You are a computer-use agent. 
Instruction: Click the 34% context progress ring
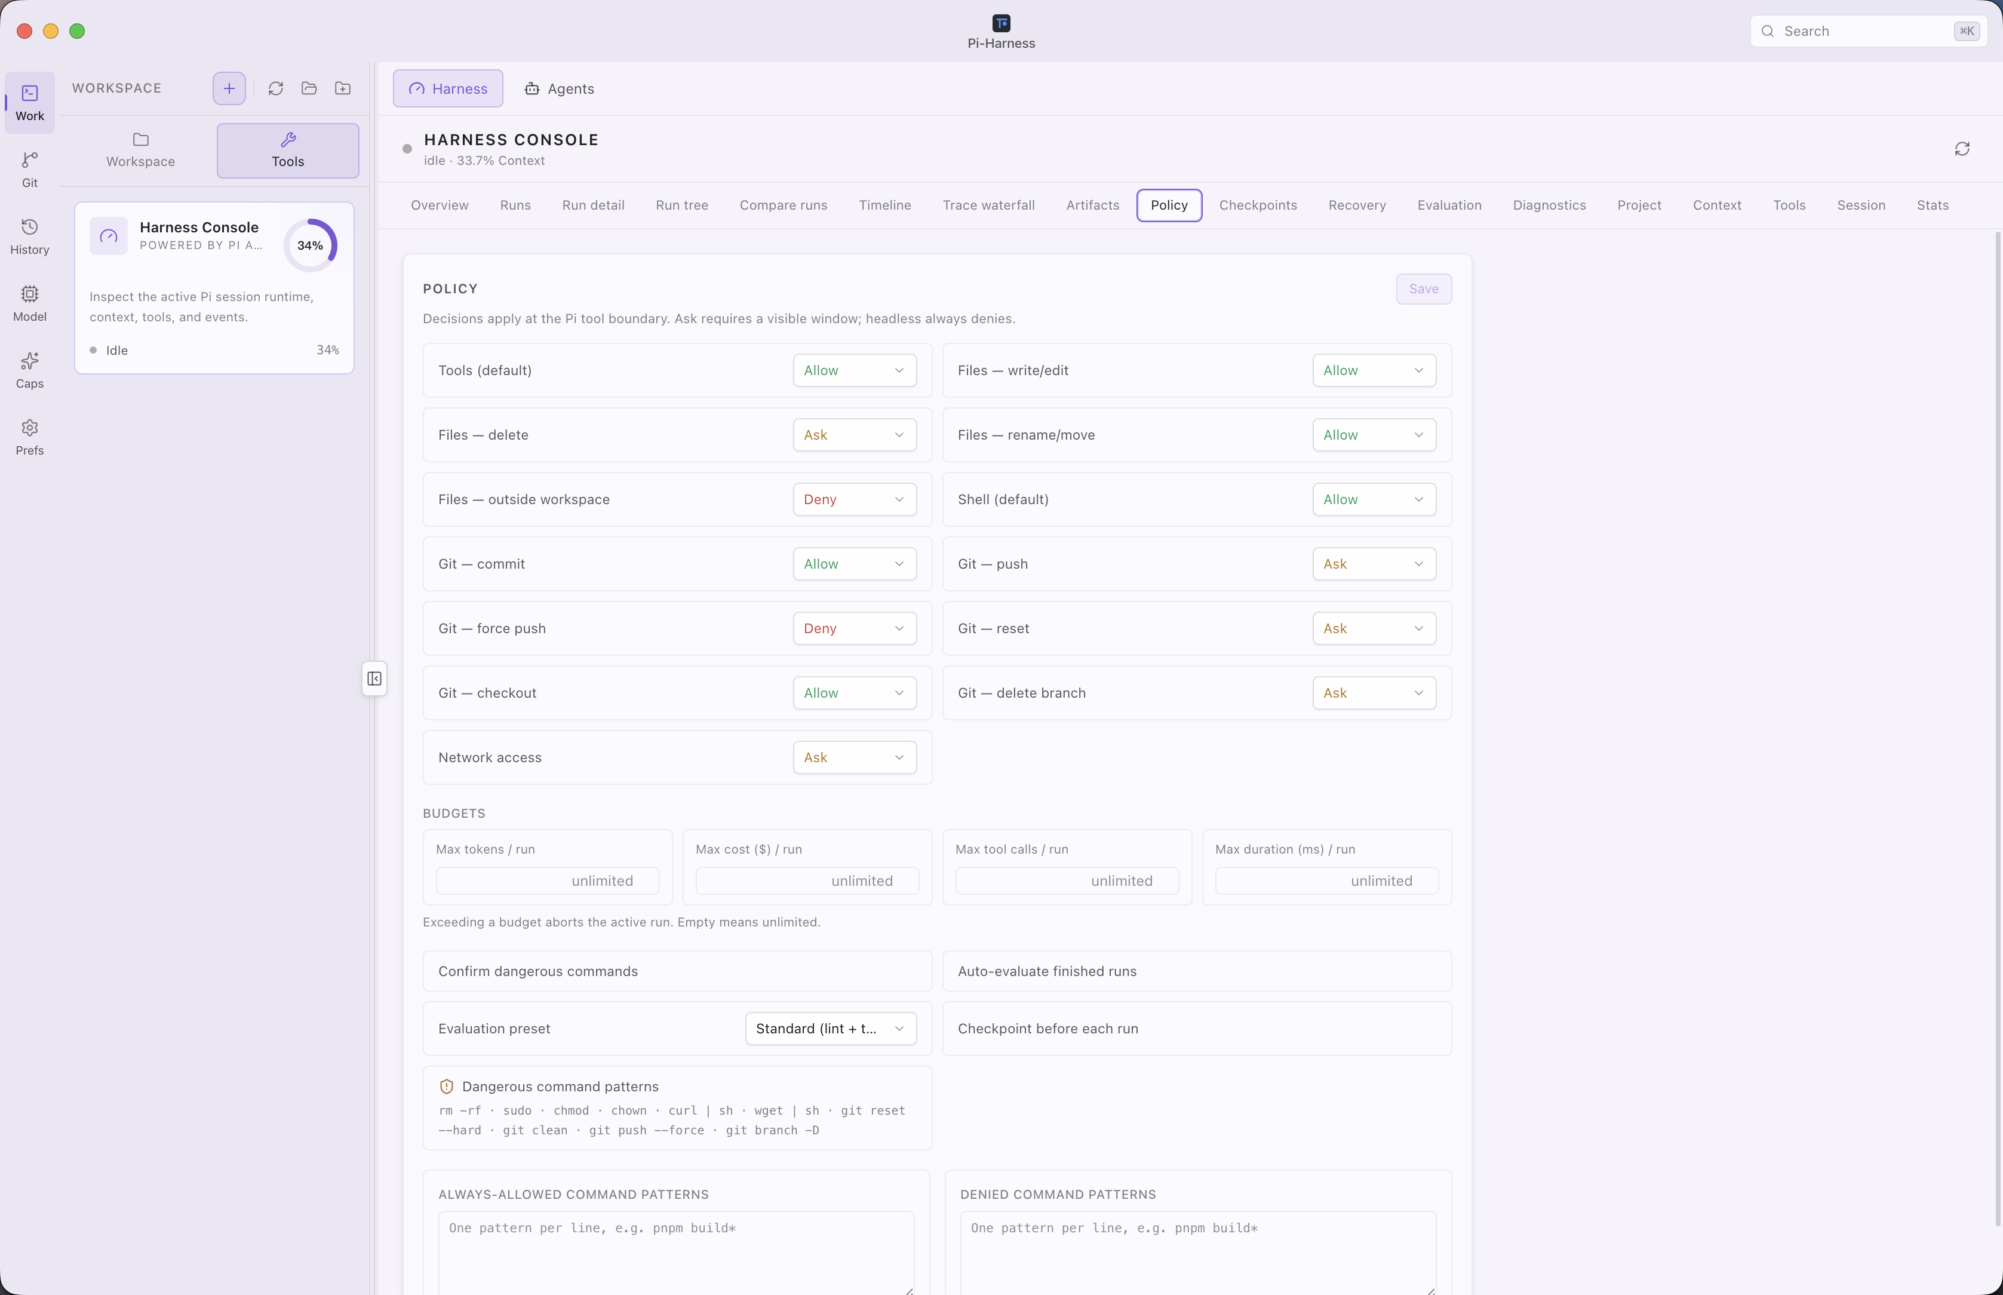click(x=310, y=246)
